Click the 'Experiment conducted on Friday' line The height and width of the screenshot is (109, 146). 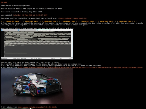pyautogui.click(x=22, y=12)
